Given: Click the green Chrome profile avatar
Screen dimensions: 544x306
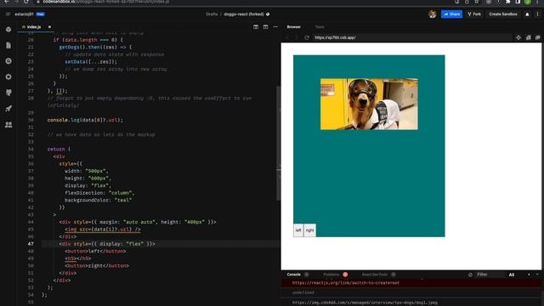Looking at the screenshot, I should (x=527, y=2).
